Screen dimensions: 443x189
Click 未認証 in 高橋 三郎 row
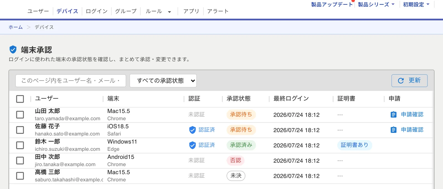tap(196, 176)
